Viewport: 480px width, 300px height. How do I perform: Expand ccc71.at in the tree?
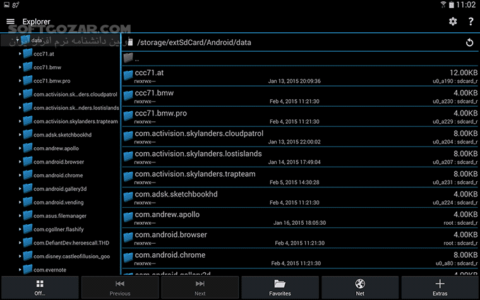(x=20, y=54)
